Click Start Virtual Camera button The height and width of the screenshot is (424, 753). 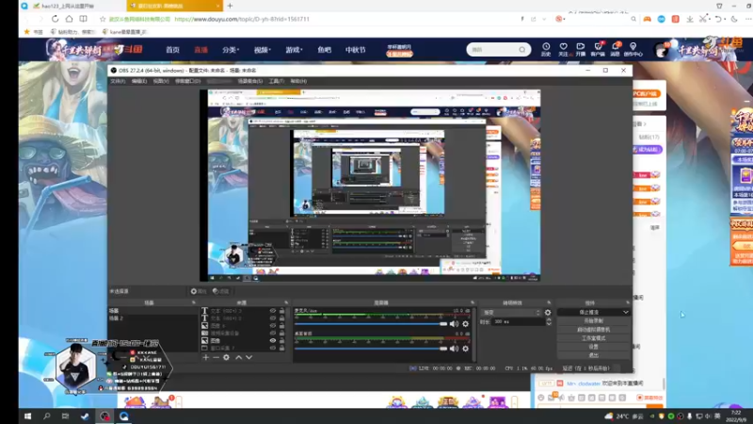click(594, 330)
